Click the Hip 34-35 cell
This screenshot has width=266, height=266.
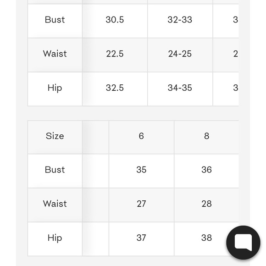pyautogui.click(x=180, y=89)
